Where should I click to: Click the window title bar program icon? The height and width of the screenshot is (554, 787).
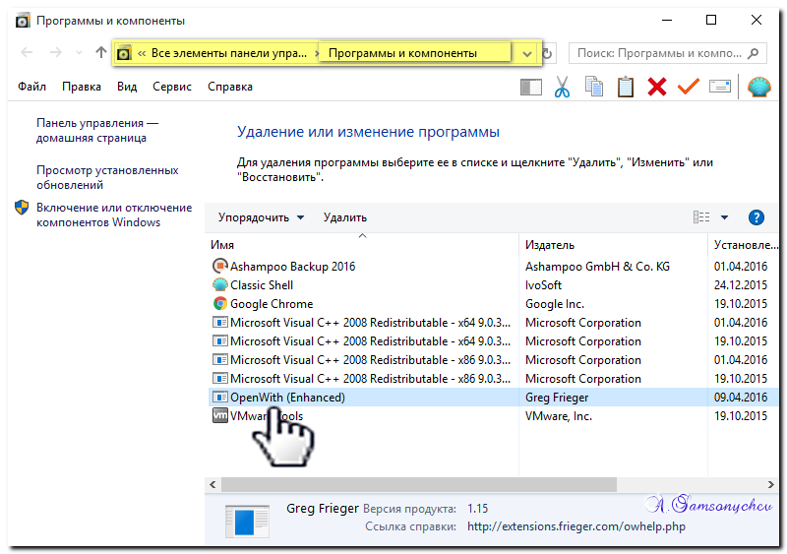point(23,21)
